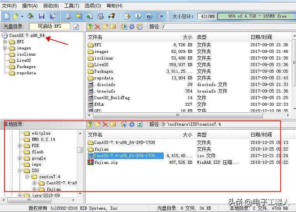Click the image properties checkmark icon
This screenshot has width=296, height=212.
click(x=76, y=27)
